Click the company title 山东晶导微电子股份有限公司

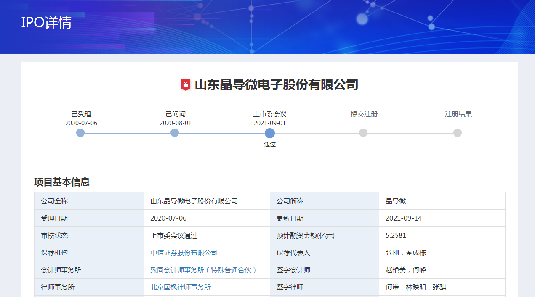pyautogui.click(x=276, y=85)
